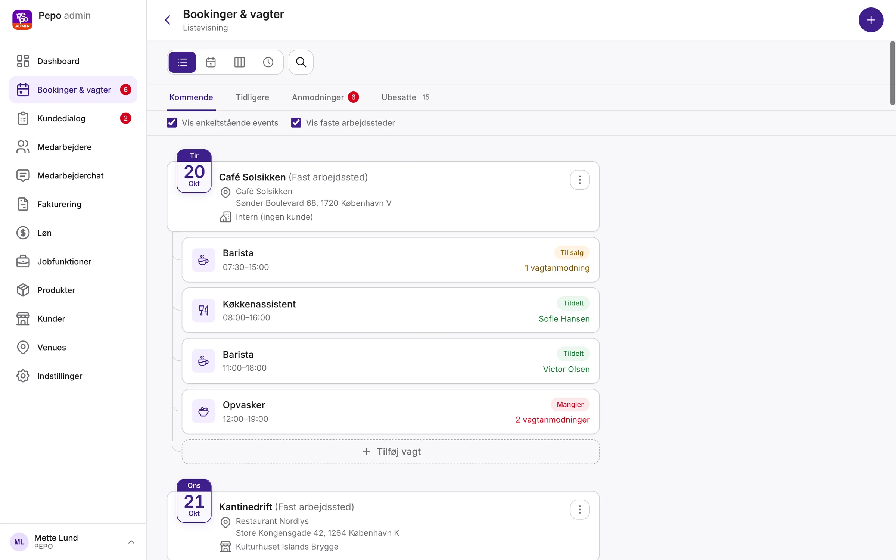Open Barista shift 07:30–15:00
The image size is (896, 560).
pyautogui.click(x=391, y=260)
